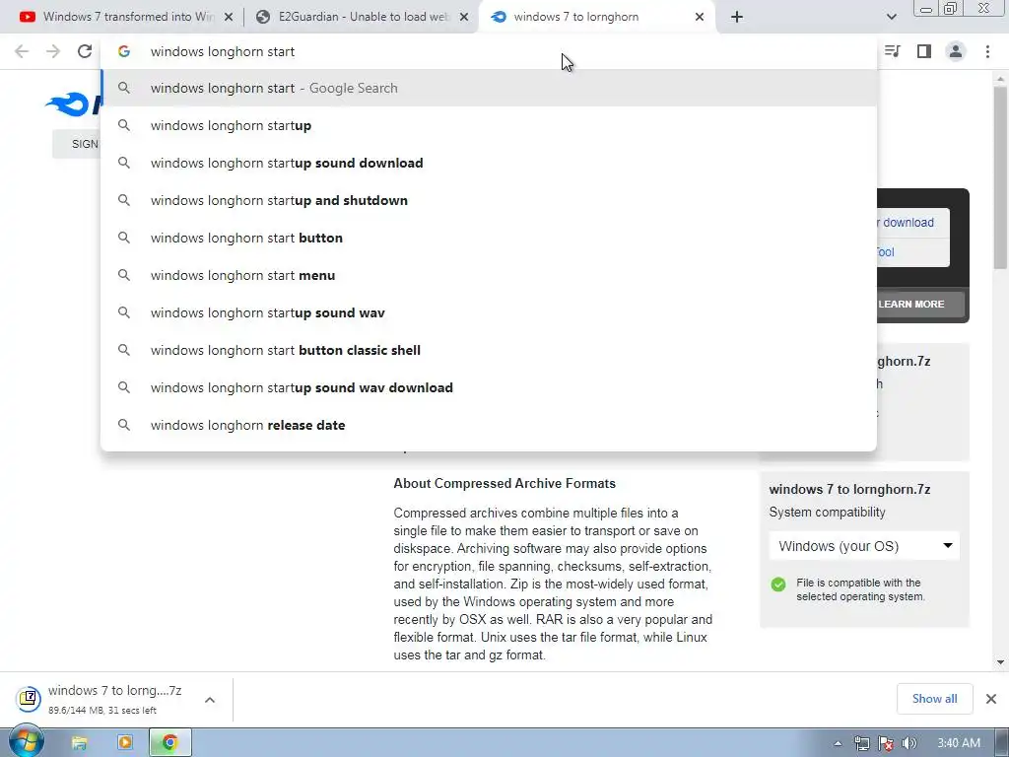Click the 3:40 AM taskbar clock
The height and width of the screenshot is (757, 1009).
click(x=959, y=743)
